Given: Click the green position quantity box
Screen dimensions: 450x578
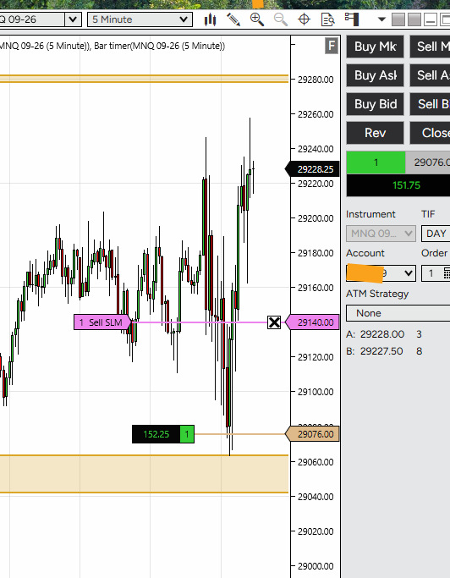Looking at the screenshot, I should pos(376,162).
